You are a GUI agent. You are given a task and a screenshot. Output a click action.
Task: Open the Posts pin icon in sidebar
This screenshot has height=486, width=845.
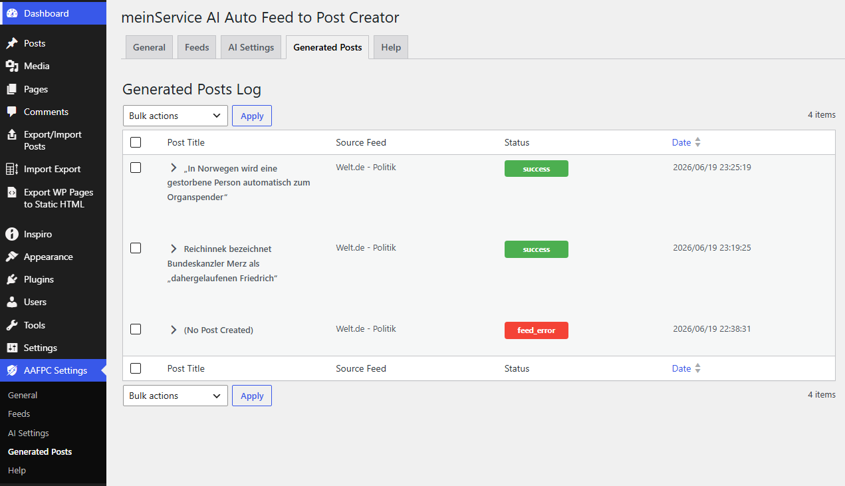pos(12,43)
